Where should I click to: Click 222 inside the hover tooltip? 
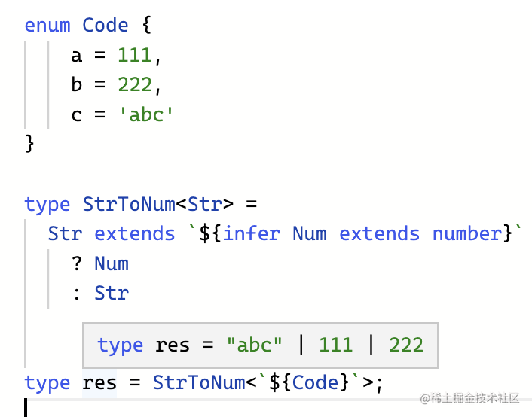tap(405, 345)
